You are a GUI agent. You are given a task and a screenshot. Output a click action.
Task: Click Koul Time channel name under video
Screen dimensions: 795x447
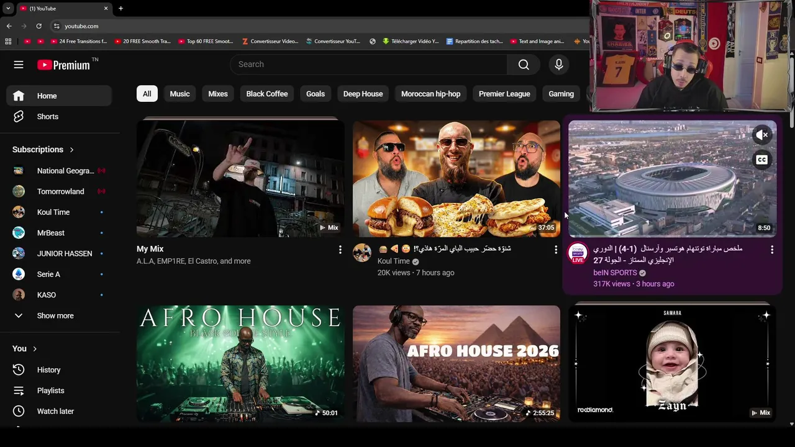tap(394, 261)
